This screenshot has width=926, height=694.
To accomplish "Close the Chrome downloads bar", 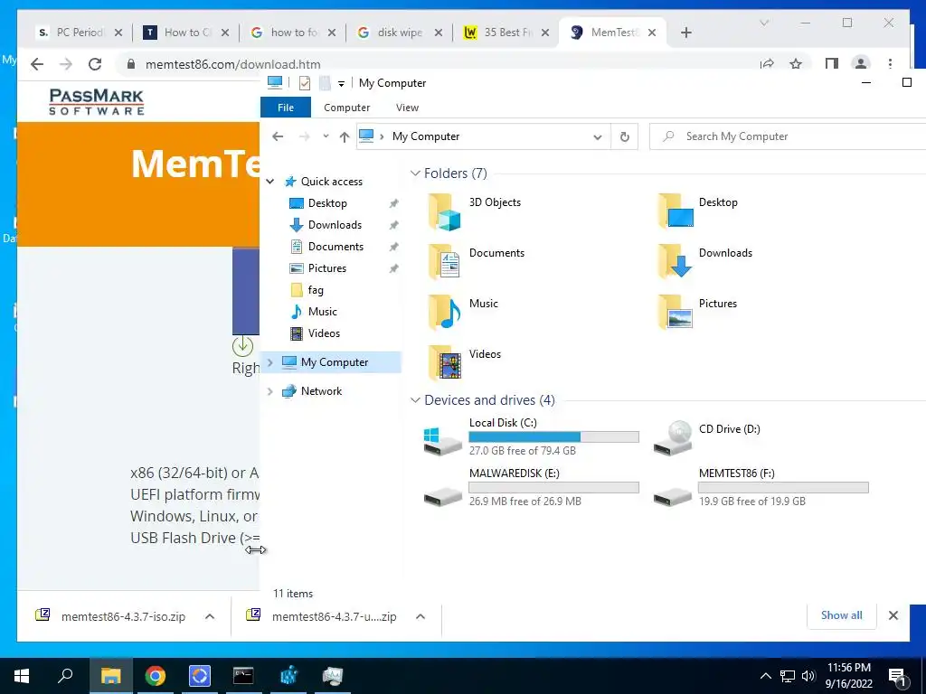I will [893, 615].
